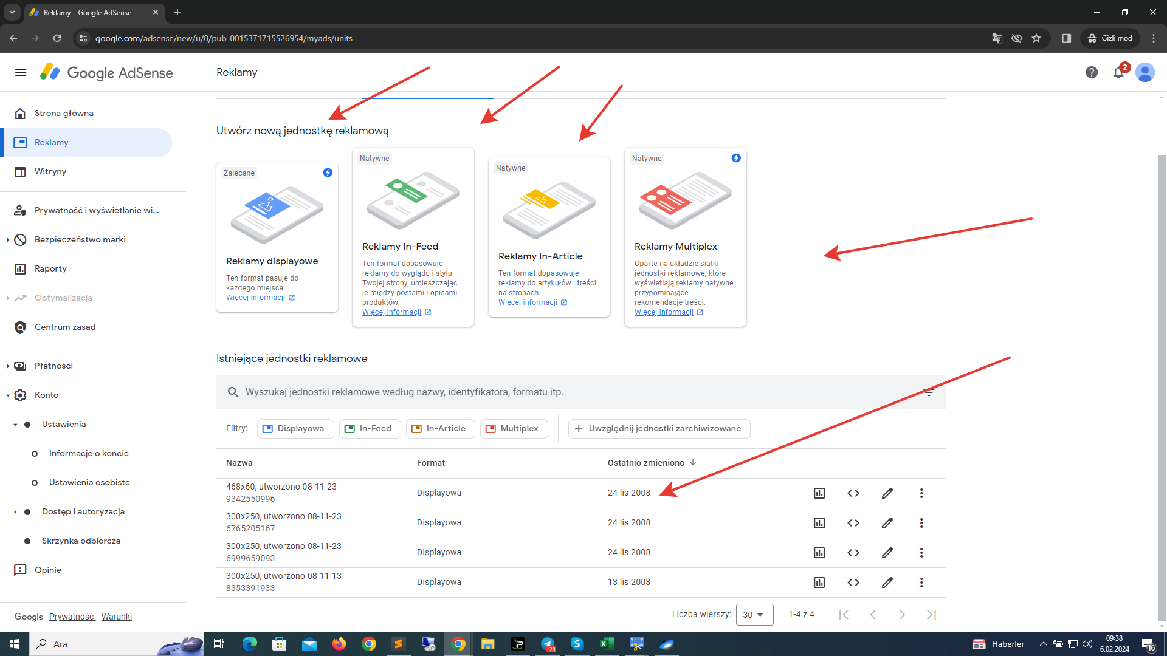Screen dimensions: 1167x656
Task: Edit ad unit 8353391933
Action: point(887,583)
